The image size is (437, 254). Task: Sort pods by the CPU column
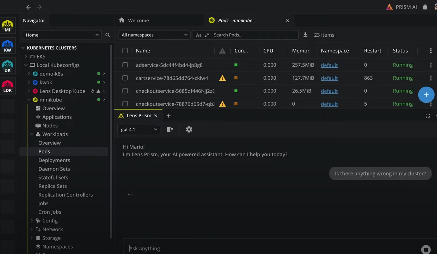(268, 51)
